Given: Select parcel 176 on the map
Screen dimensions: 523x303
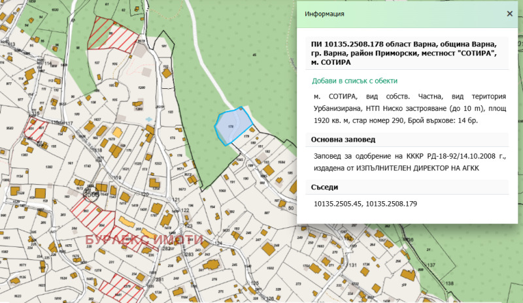Looking at the screenshot, I should [x=179, y=155].
